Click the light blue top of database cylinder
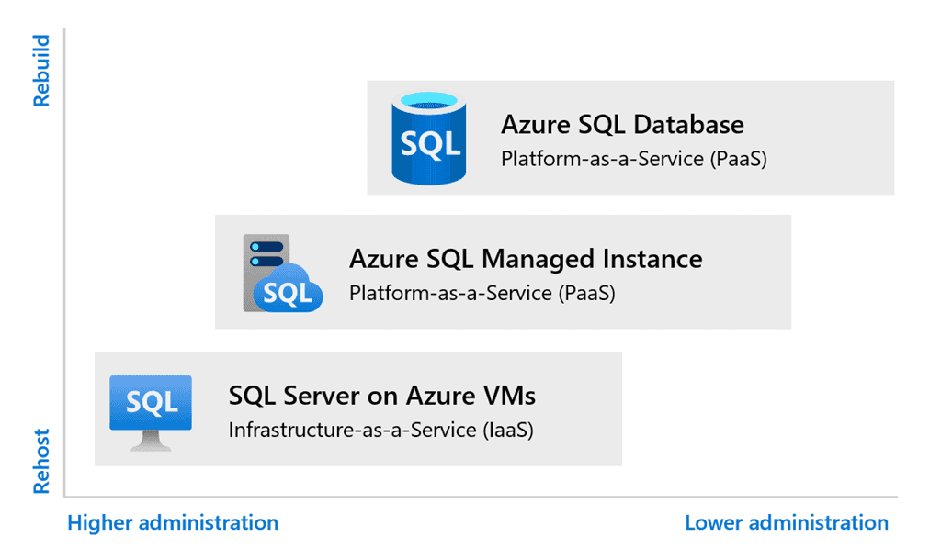Screen dimensions: 941x548 click(x=428, y=100)
